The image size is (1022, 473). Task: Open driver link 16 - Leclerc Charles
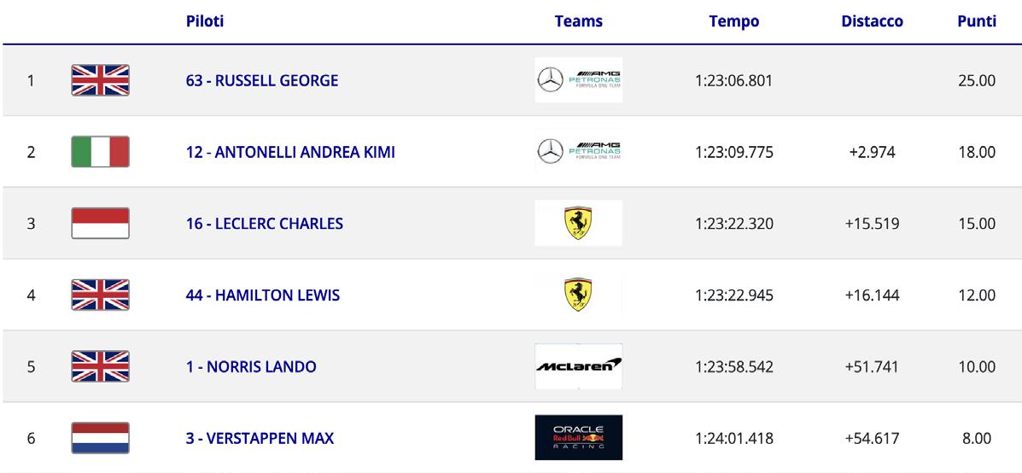[265, 224]
